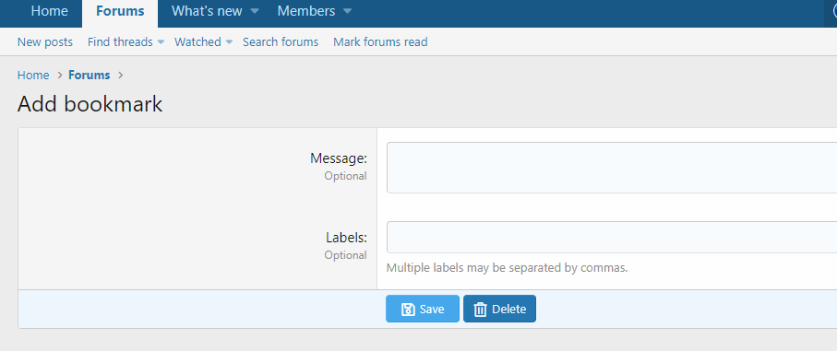
Task: Open the Members tab
Action: [x=306, y=11]
